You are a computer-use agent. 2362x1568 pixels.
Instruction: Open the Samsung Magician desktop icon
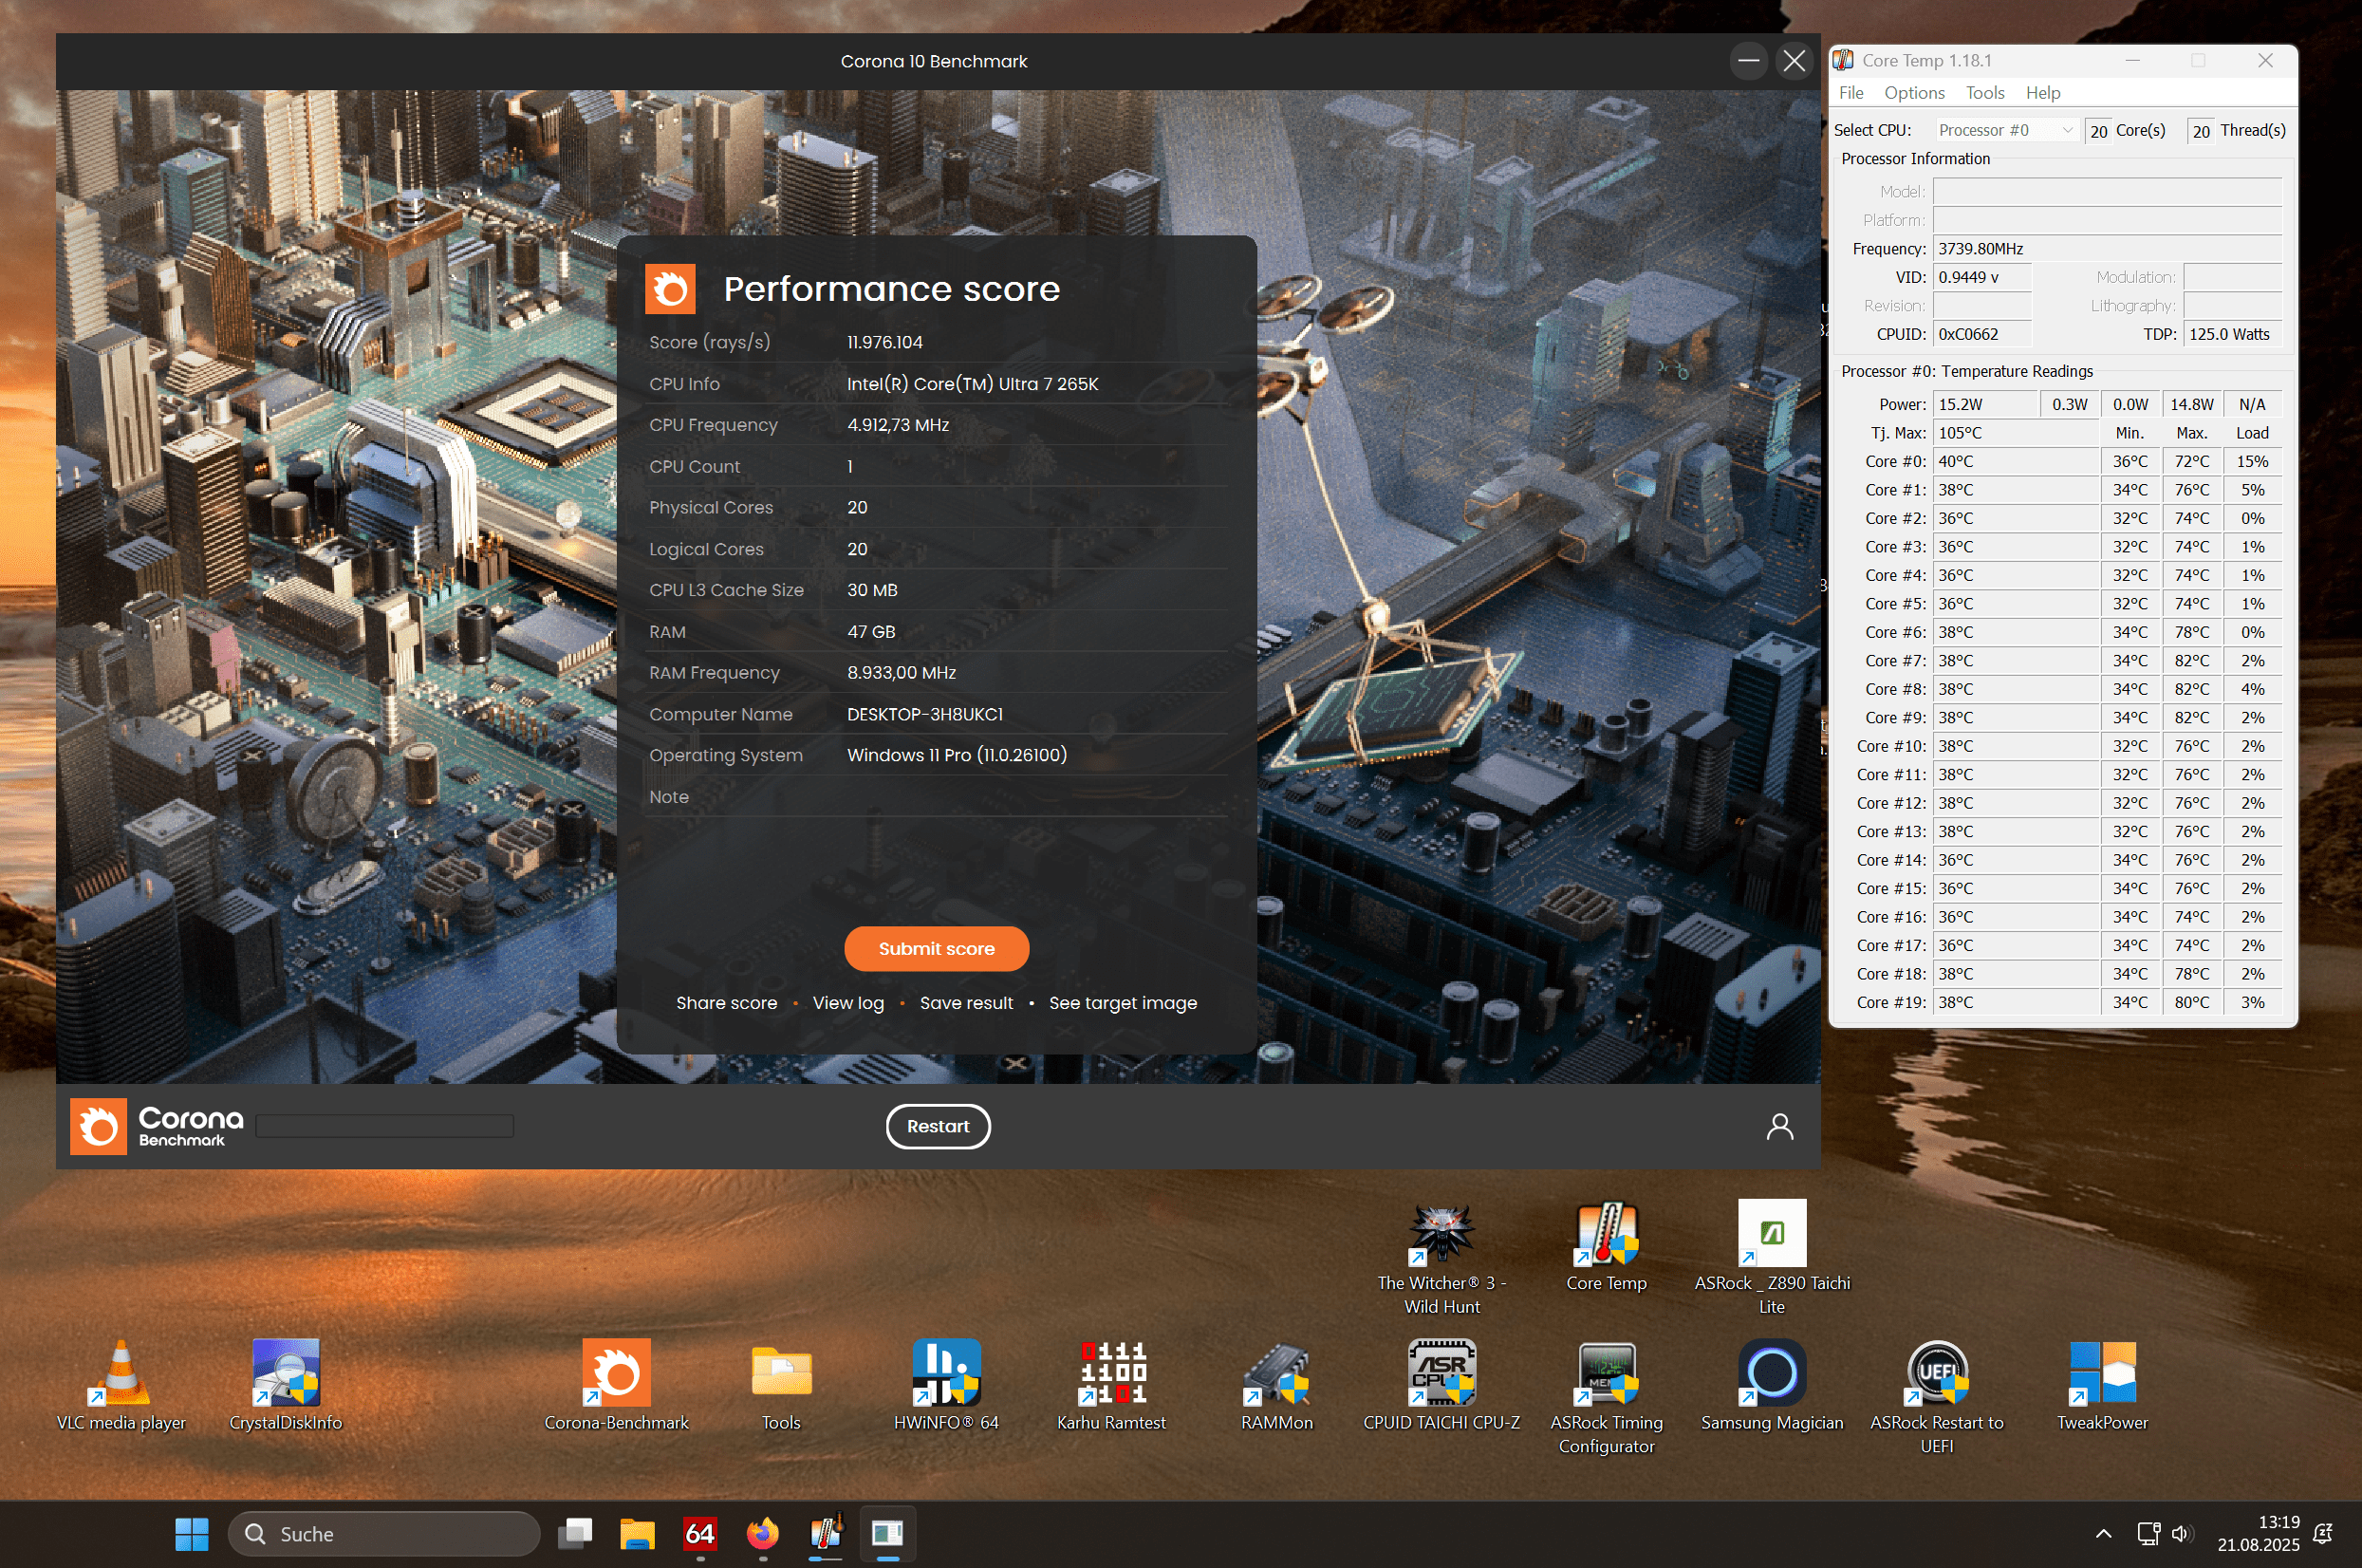pyautogui.click(x=1771, y=1374)
